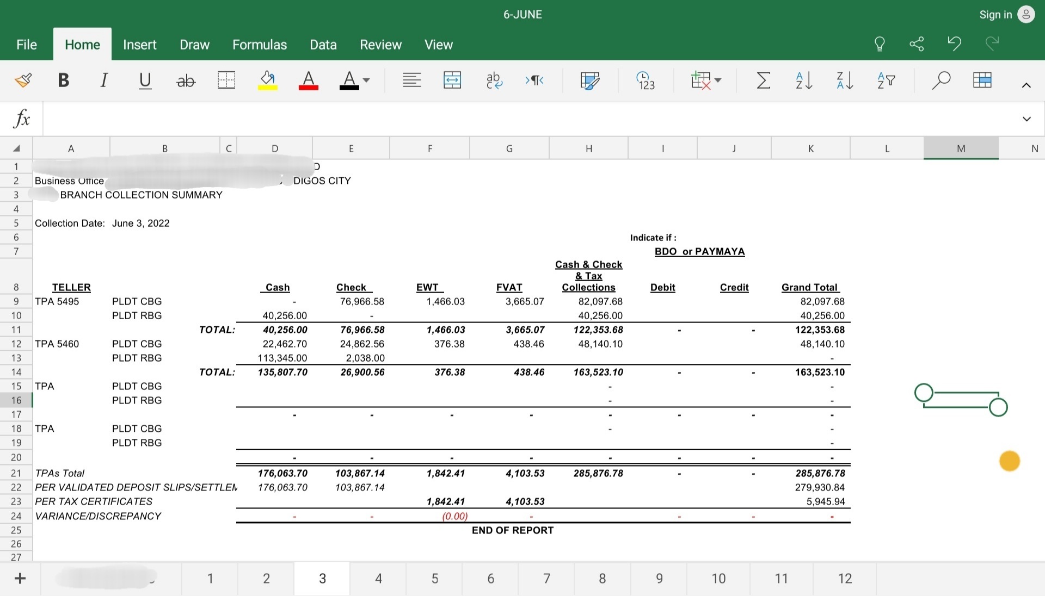Expand font color options arrow

pyautogui.click(x=366, y=80)
